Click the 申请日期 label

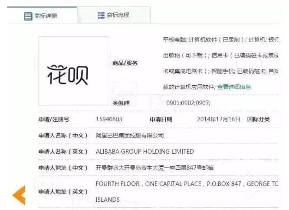(161, 120)
